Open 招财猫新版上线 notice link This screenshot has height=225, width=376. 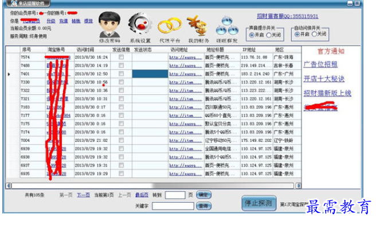point(327,93)
